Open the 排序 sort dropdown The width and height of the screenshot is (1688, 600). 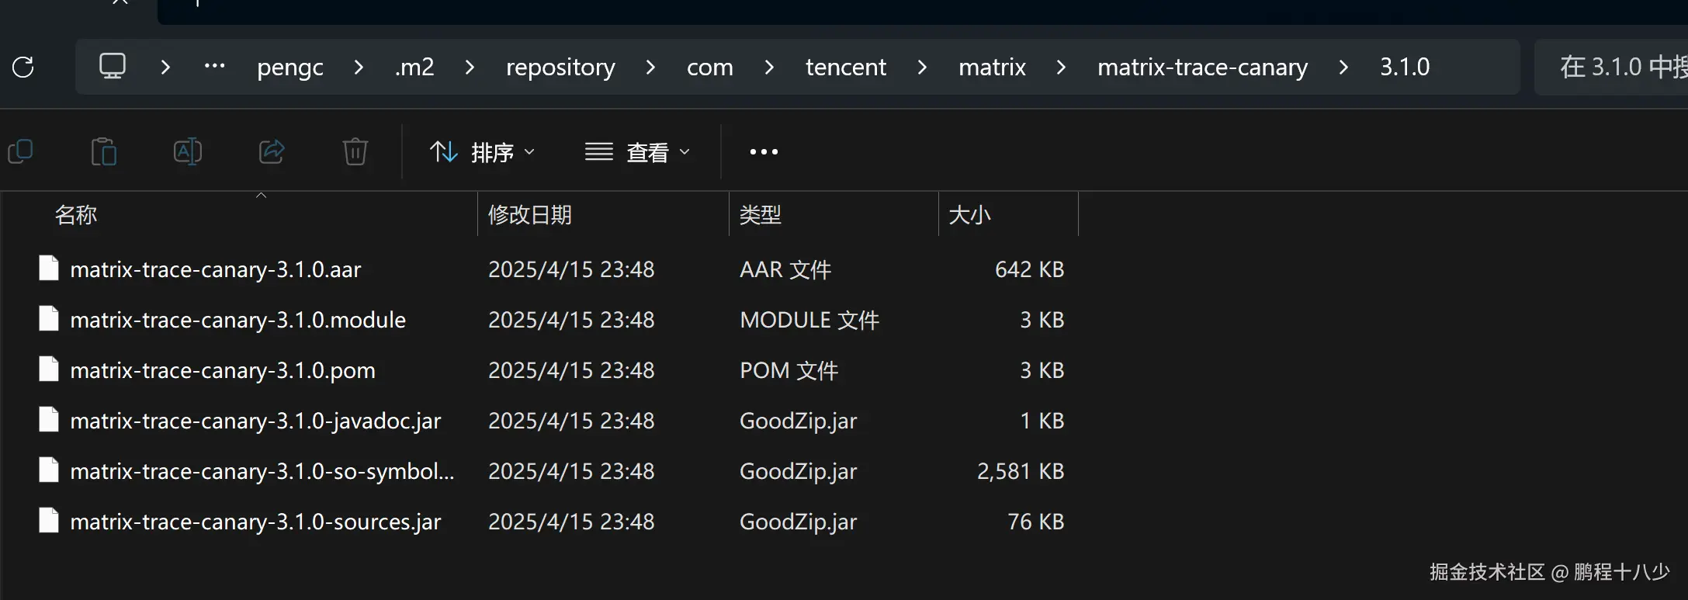click(482, 152)
